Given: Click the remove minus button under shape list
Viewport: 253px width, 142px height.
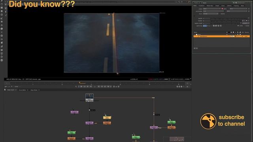Looking at the screenshot, I should click(197, 48).
